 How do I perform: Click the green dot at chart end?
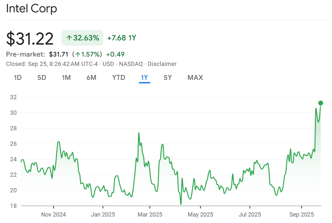pyautogui.click(x=321, y=103)
